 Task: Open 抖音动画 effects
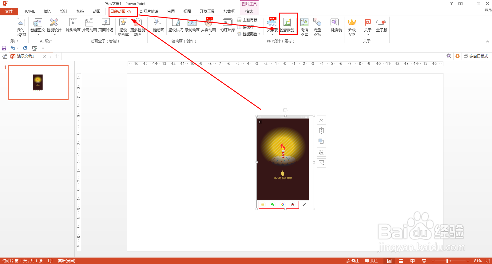coord(208,25)
